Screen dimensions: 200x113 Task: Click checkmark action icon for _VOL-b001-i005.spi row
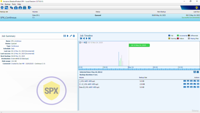(x=195, y=81)
